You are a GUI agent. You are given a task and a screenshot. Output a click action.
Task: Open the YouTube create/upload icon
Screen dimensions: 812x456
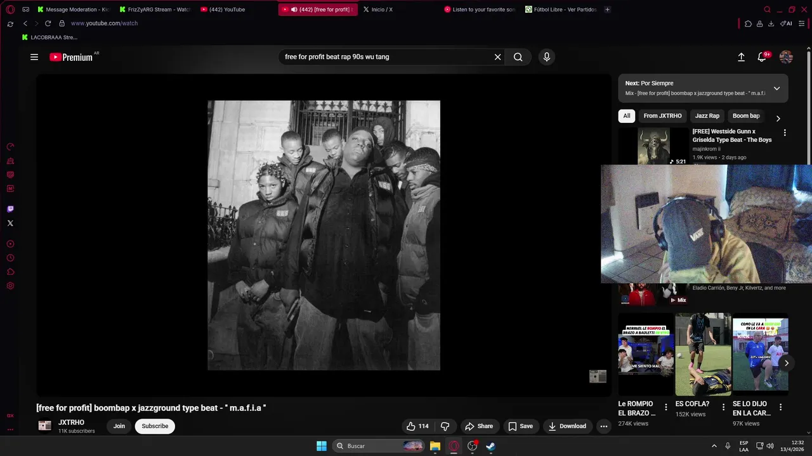pyautogui.click(x=741, y=57)
